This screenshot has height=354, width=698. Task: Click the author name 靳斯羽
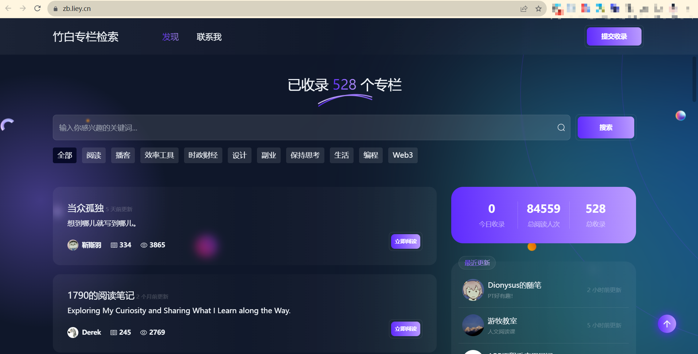(x=91, y=245)
